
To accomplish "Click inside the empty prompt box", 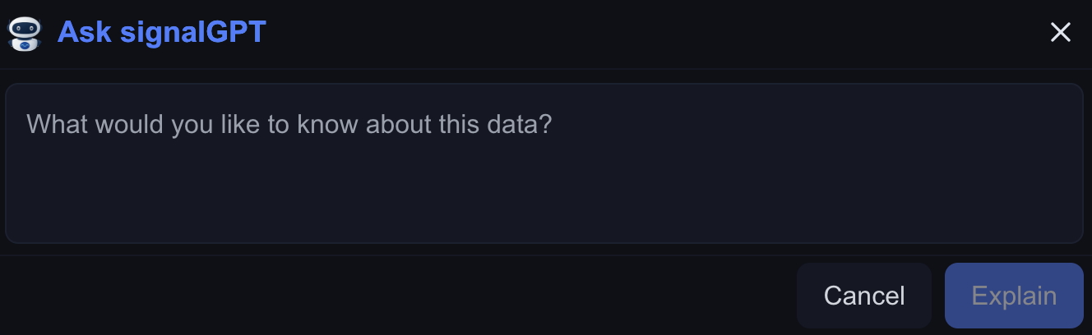I will 544,163.
